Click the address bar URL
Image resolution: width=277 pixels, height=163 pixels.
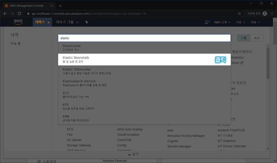pos(89,14)
